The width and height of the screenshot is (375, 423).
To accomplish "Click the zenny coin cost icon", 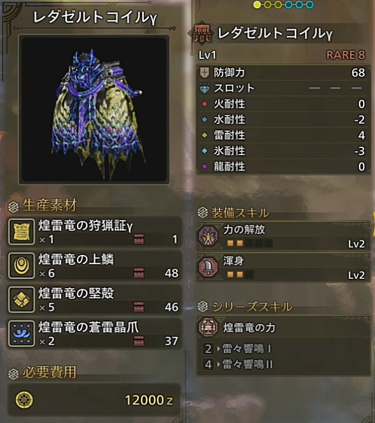I will [24, 400].
